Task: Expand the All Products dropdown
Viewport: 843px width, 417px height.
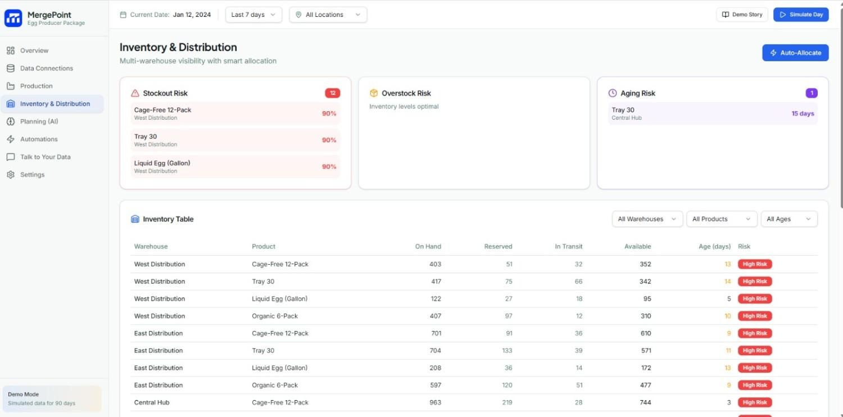Action: click(x=721, y=219)
